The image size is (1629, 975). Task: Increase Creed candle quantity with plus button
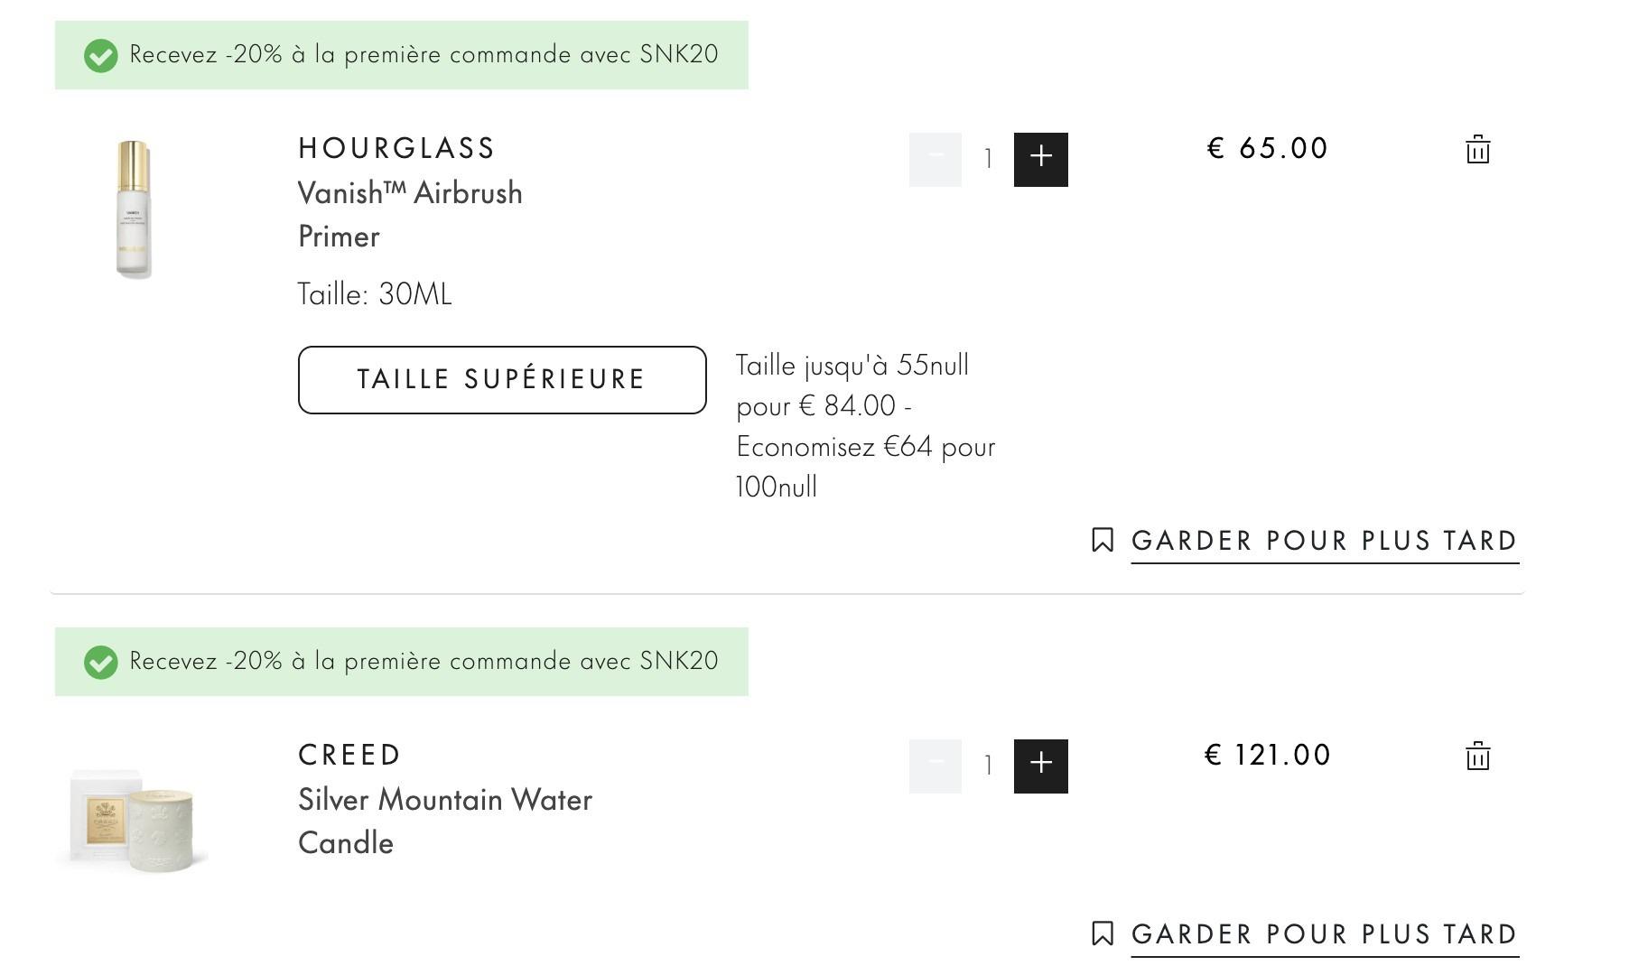[x=1040, y=766]
